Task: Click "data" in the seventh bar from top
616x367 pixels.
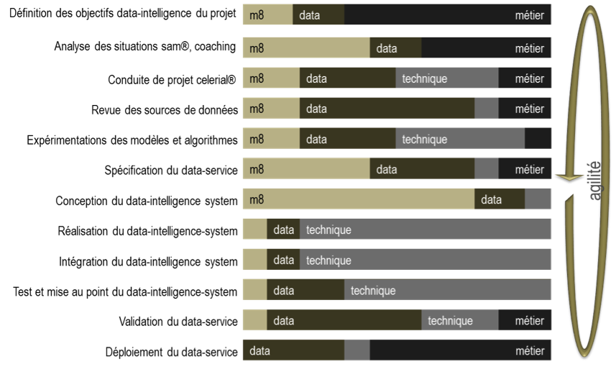Action: [x=499, y=199]
